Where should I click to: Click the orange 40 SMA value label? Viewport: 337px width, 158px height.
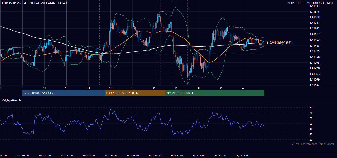click(279, 42)
